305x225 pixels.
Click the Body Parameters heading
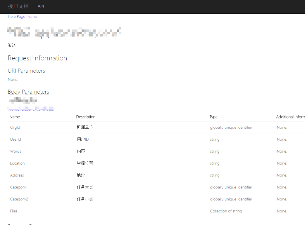28,92
